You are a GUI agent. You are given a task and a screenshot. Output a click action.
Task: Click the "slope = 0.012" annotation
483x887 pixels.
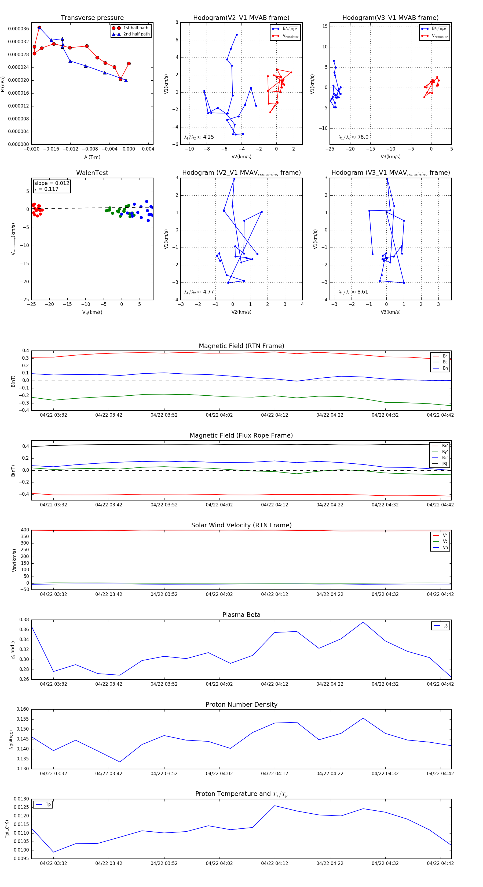tap(52, 183)
